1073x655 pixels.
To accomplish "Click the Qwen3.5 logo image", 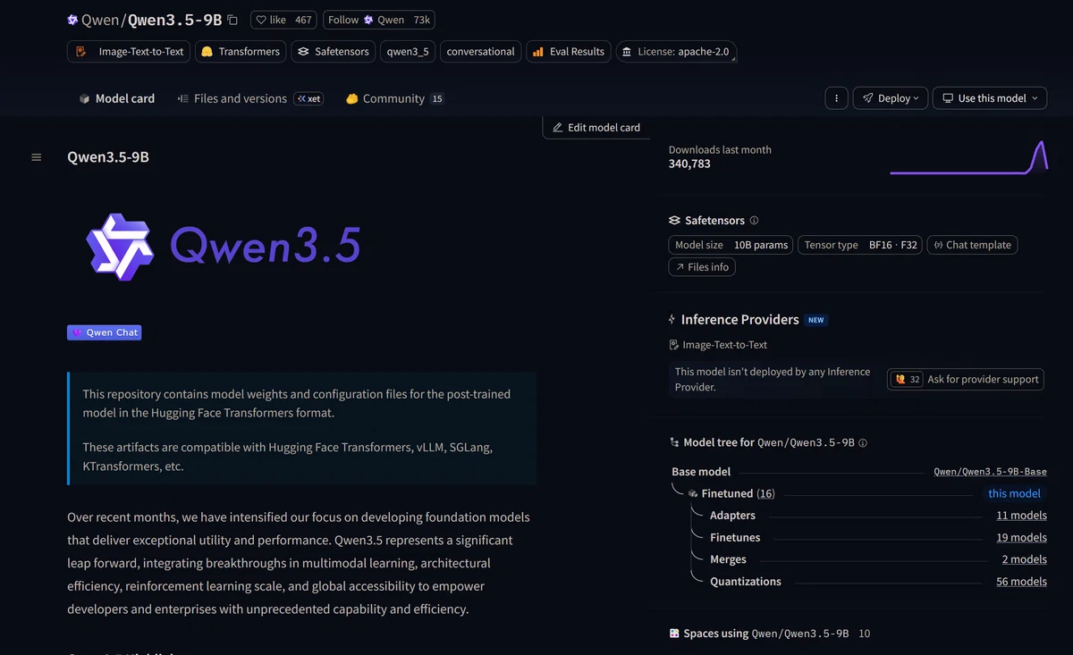I will (224, 246).
